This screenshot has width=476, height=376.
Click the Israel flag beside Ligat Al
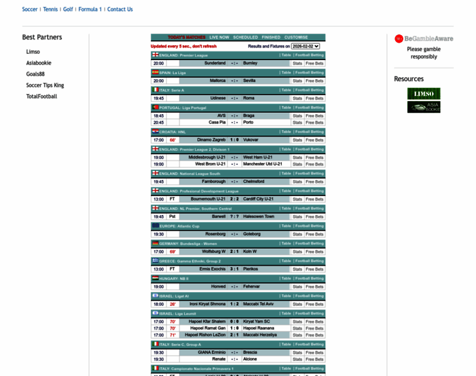pos(155,296)
